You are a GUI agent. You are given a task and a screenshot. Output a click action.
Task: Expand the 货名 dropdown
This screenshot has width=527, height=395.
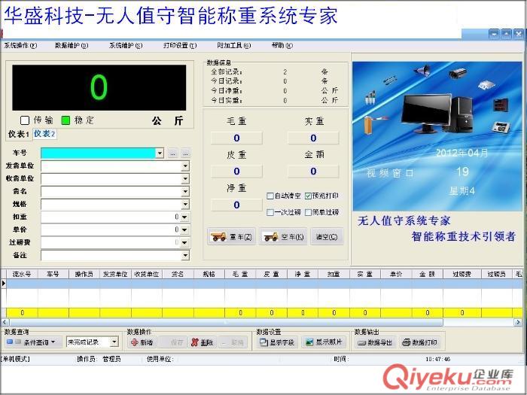(185, 191)
